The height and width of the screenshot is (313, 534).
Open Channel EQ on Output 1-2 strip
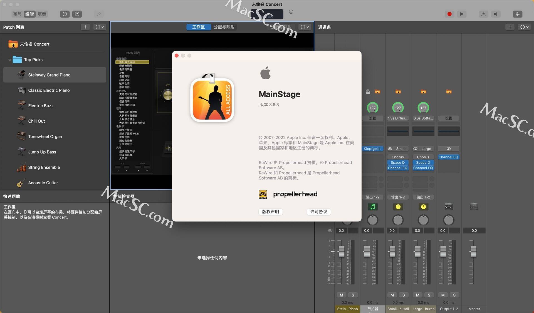pyautogui.click(x=448, y=157)
